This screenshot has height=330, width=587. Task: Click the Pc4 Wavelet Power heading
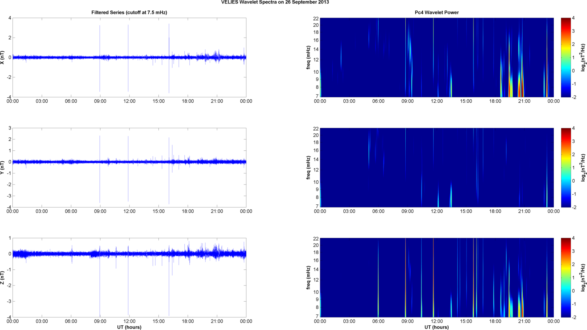(436, 12)
